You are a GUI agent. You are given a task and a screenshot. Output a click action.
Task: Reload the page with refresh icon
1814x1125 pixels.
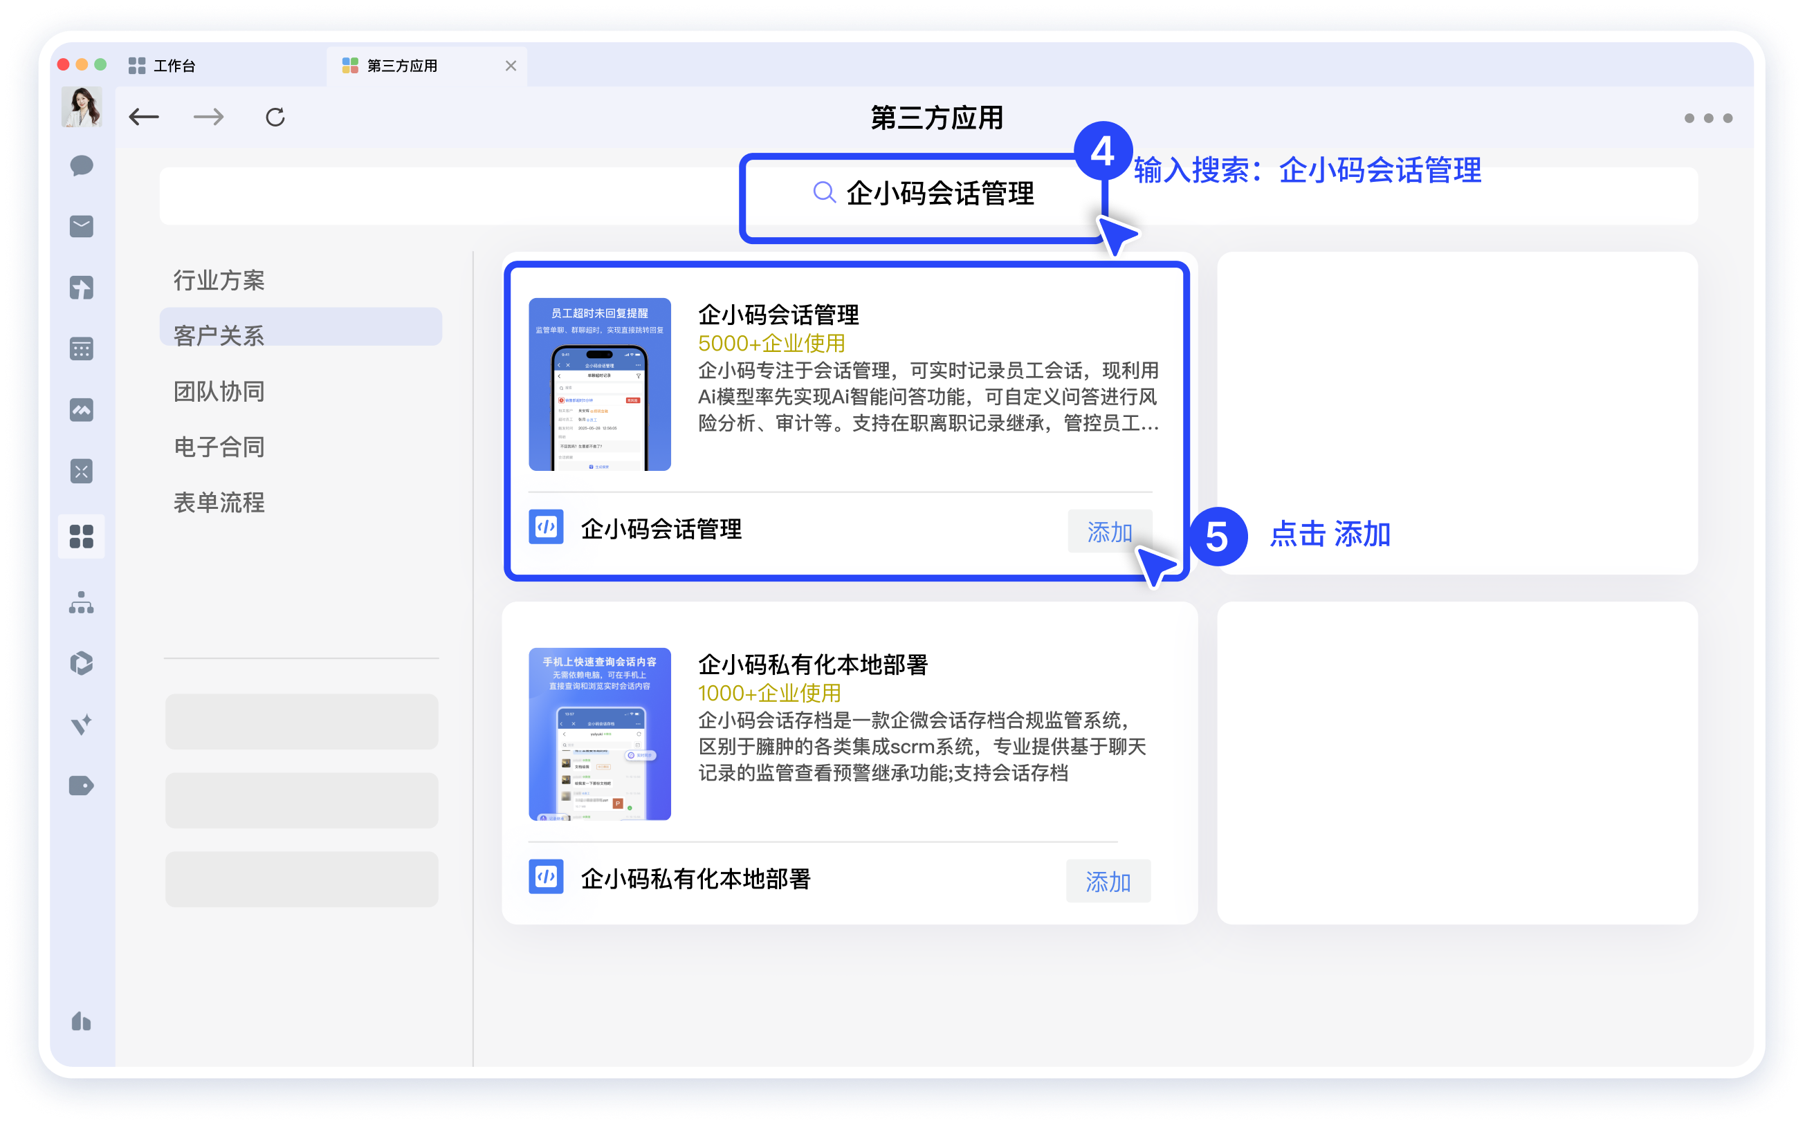coord(275,117)
